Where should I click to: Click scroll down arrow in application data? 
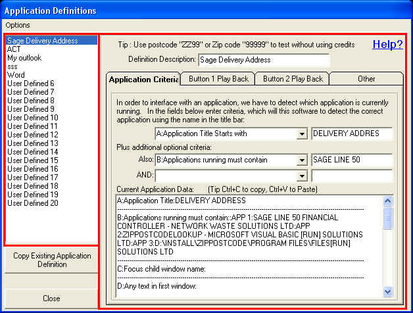click(387, 291)
